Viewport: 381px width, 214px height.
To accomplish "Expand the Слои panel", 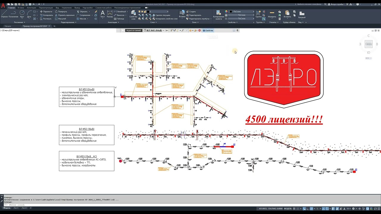I will 153,22.
